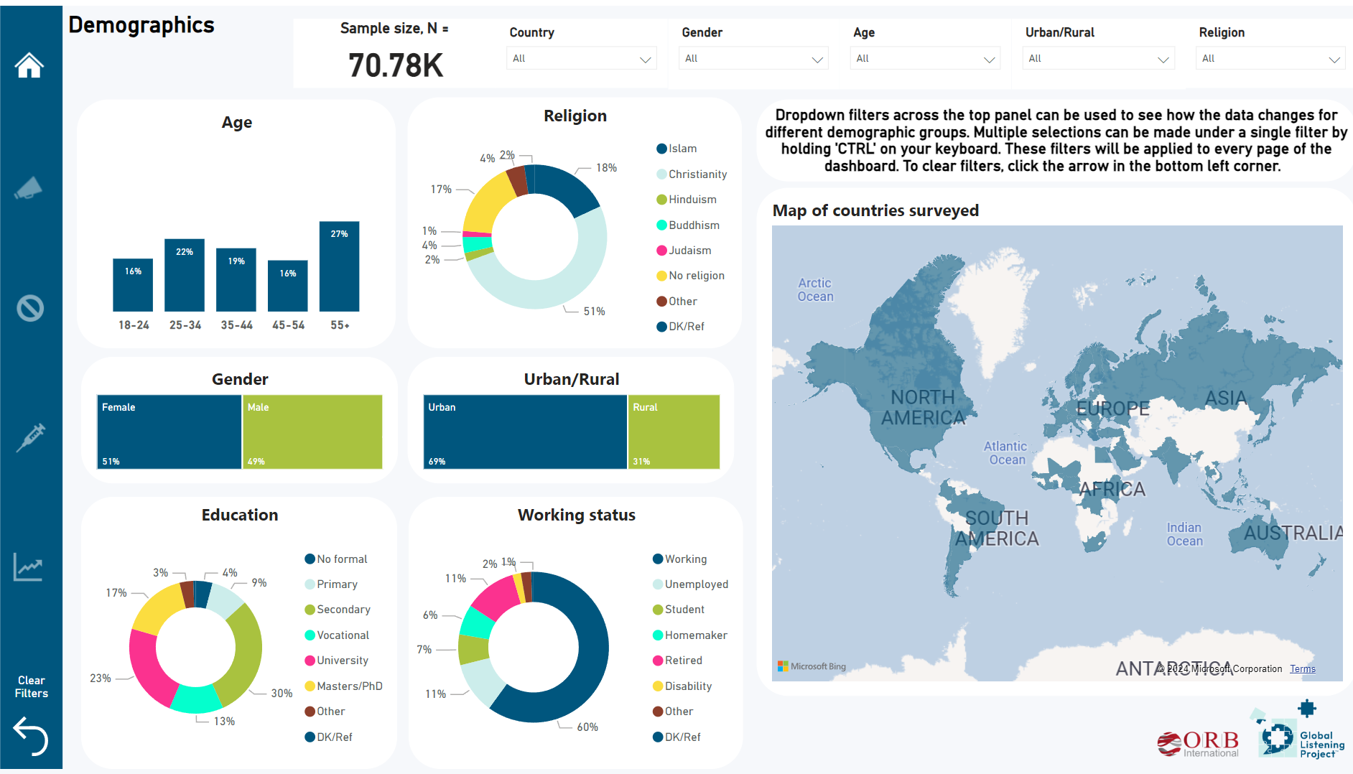This screenshot has width=1353, height=774.
Task: Go to the Home page icon
Action: 29,65
